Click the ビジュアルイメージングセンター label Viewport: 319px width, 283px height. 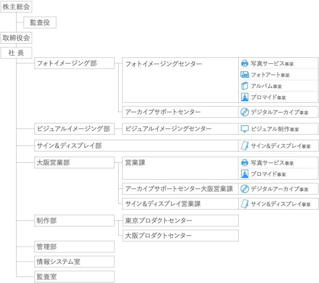169,129
